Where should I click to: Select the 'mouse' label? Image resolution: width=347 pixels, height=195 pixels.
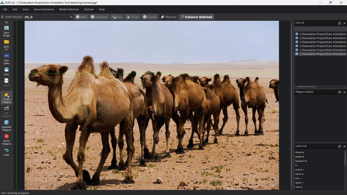click(x=300, y=169)
